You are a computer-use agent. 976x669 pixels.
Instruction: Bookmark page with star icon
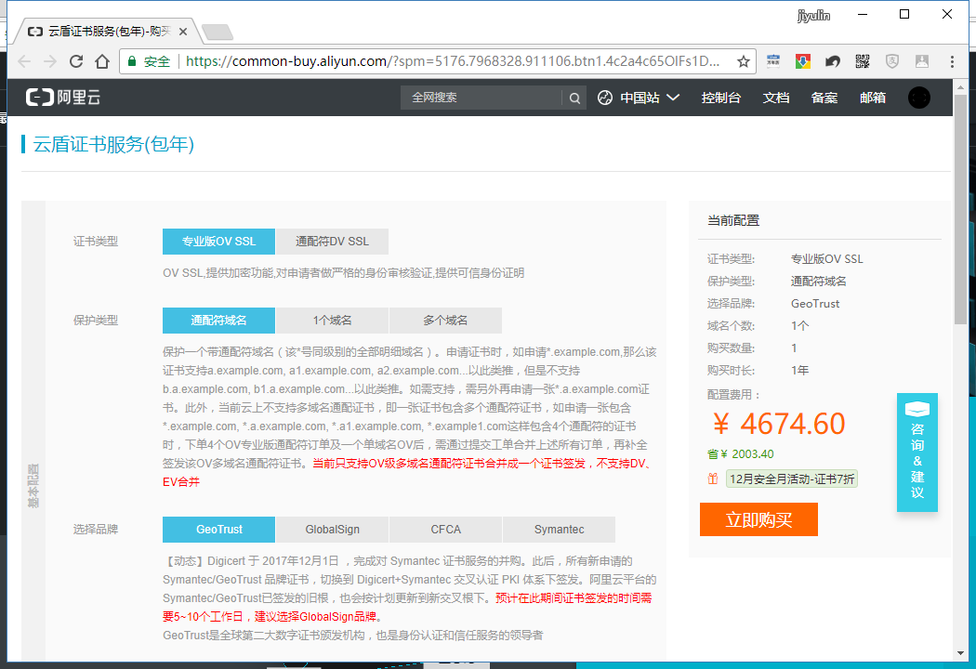tap(744, 61)
